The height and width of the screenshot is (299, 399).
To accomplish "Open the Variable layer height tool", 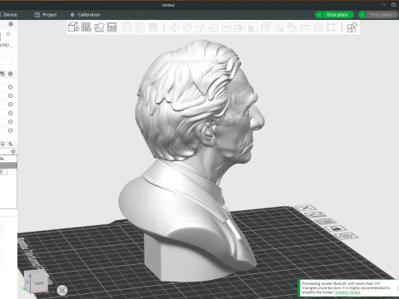I will (153, 27).
